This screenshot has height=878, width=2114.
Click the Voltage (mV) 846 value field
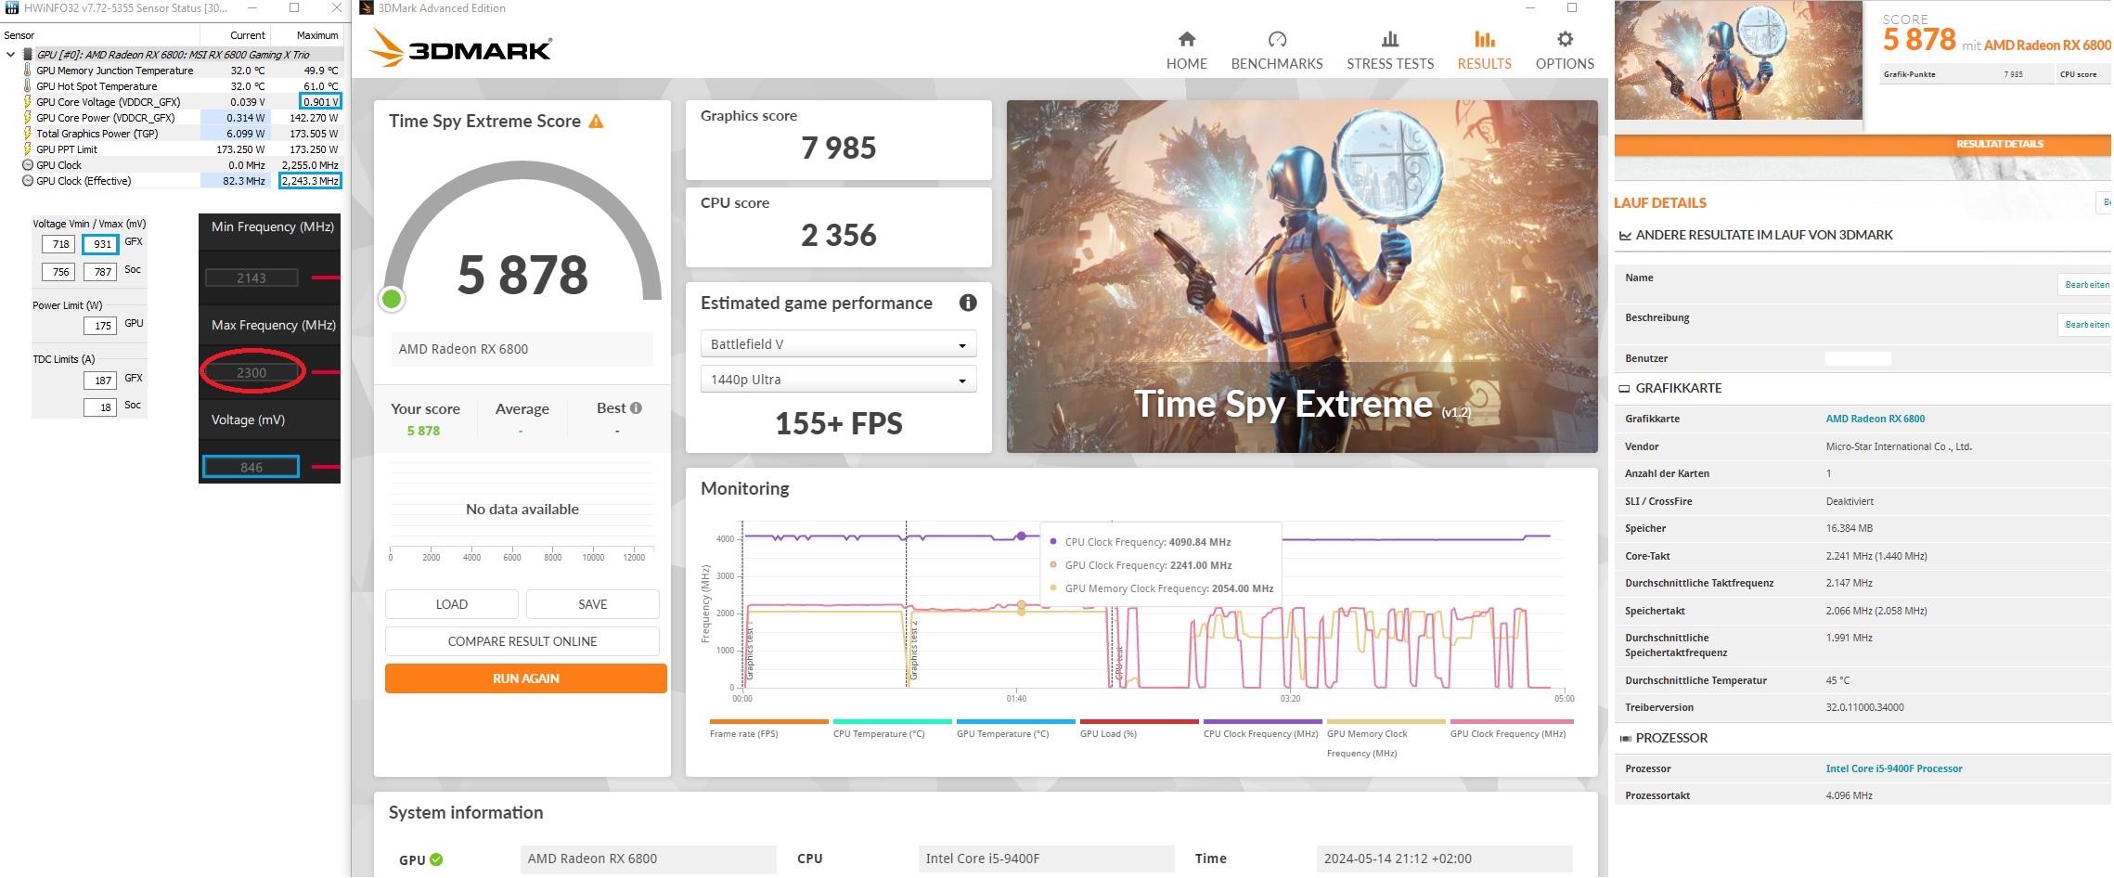[x=251, y=467]
